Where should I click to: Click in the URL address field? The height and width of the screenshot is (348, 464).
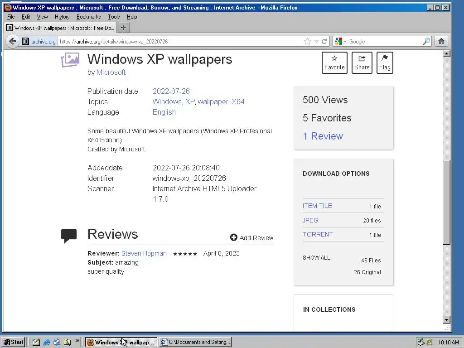pos(180,41)
